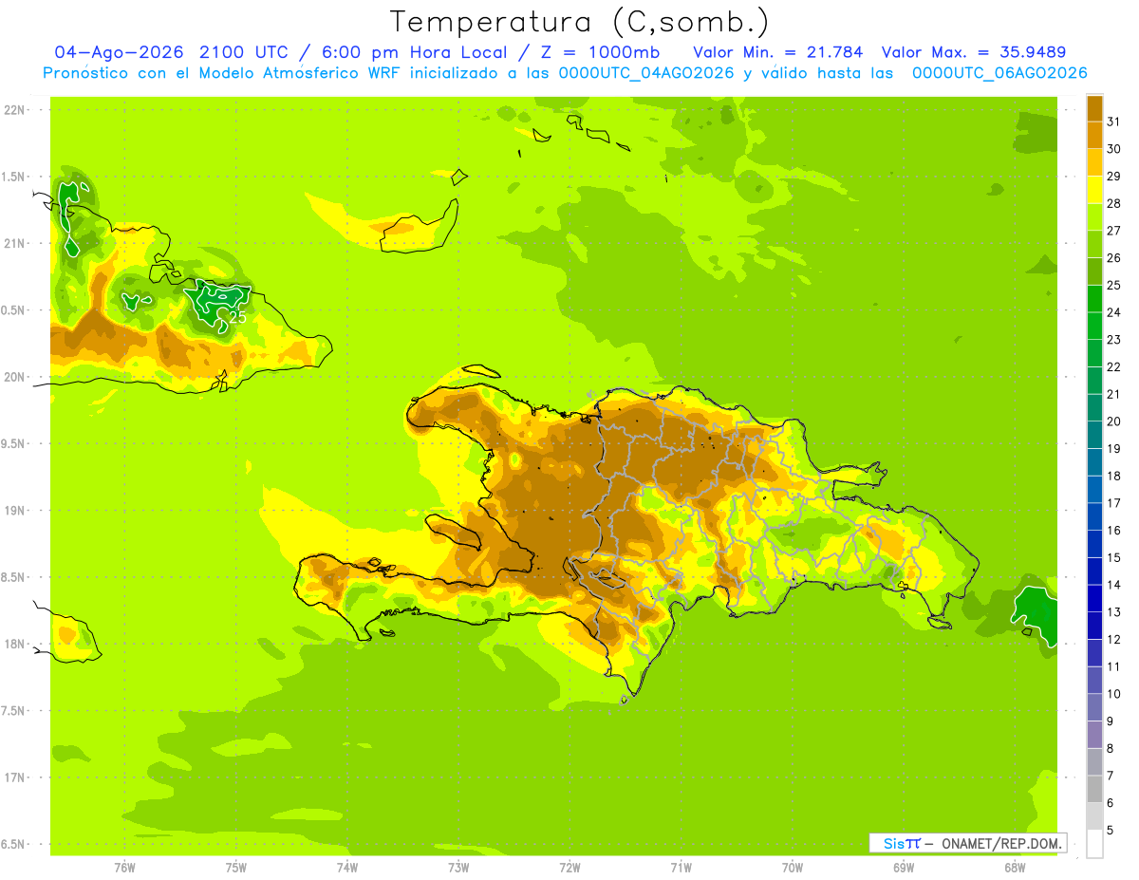The width and height of the screenshot is (1139, 880).
Task: Click the "76W" longitude axis label
Action: point(124,867)
